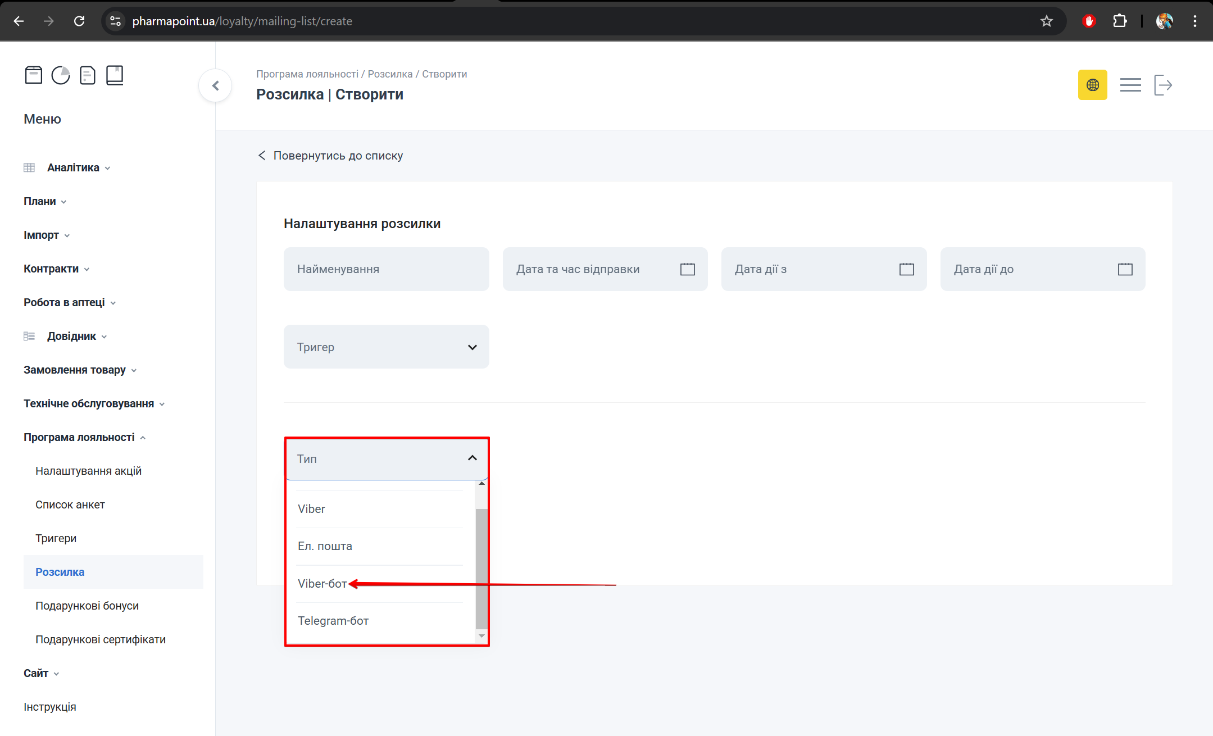Click the box/archive icon in sidebar top

click(x=34, y=75)
